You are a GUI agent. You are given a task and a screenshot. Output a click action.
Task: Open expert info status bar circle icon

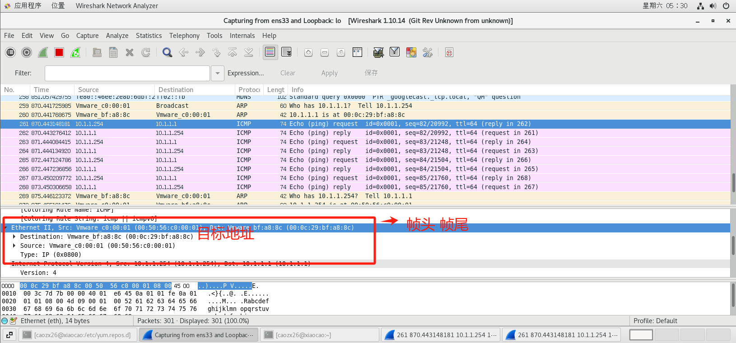coord(5,321)
